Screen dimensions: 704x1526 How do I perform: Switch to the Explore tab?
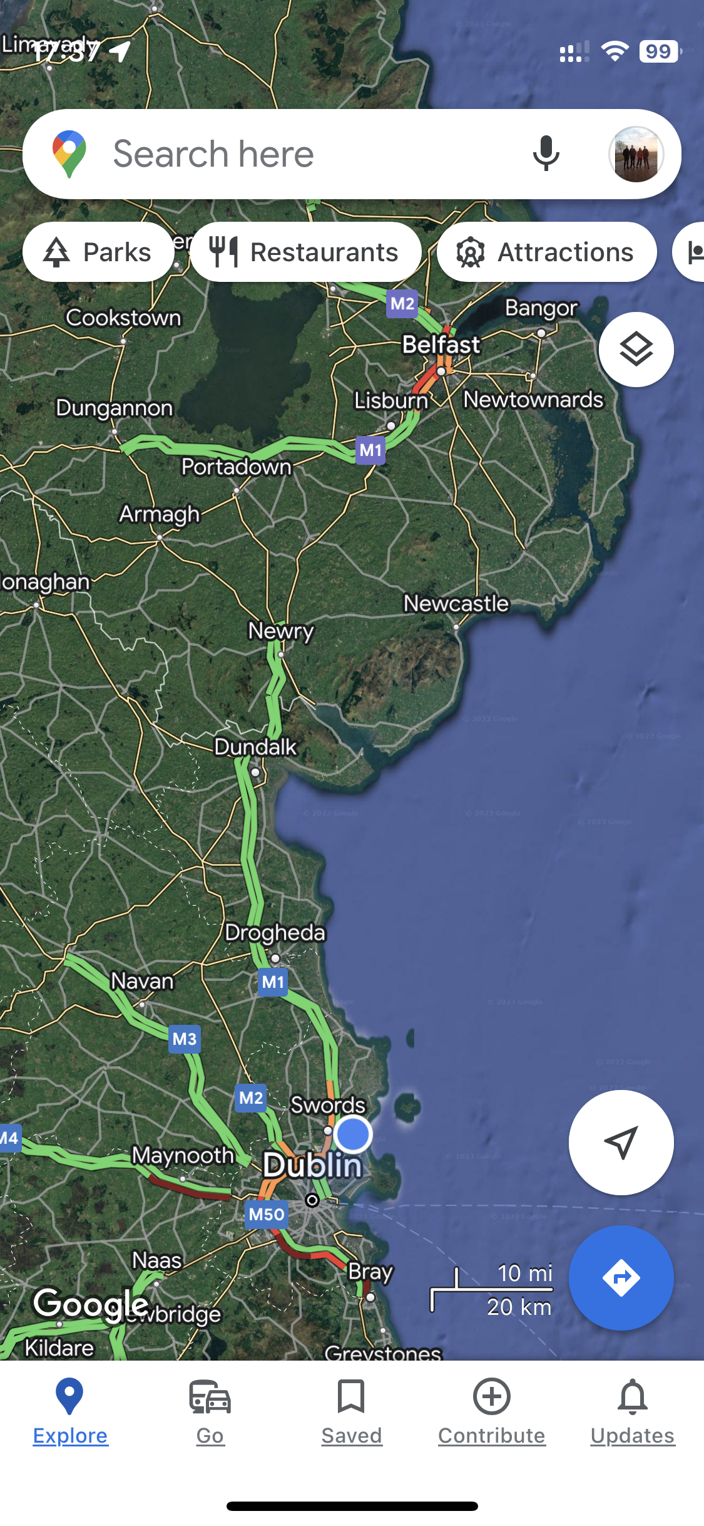(70, 1413)
